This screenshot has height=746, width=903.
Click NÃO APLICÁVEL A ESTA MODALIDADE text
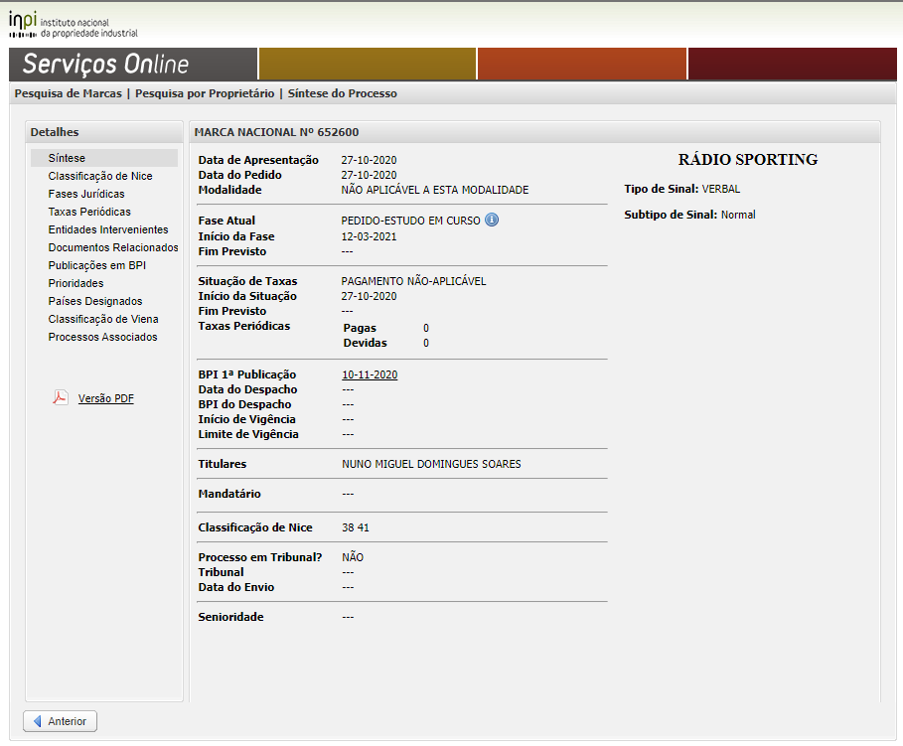pos(435,190)
